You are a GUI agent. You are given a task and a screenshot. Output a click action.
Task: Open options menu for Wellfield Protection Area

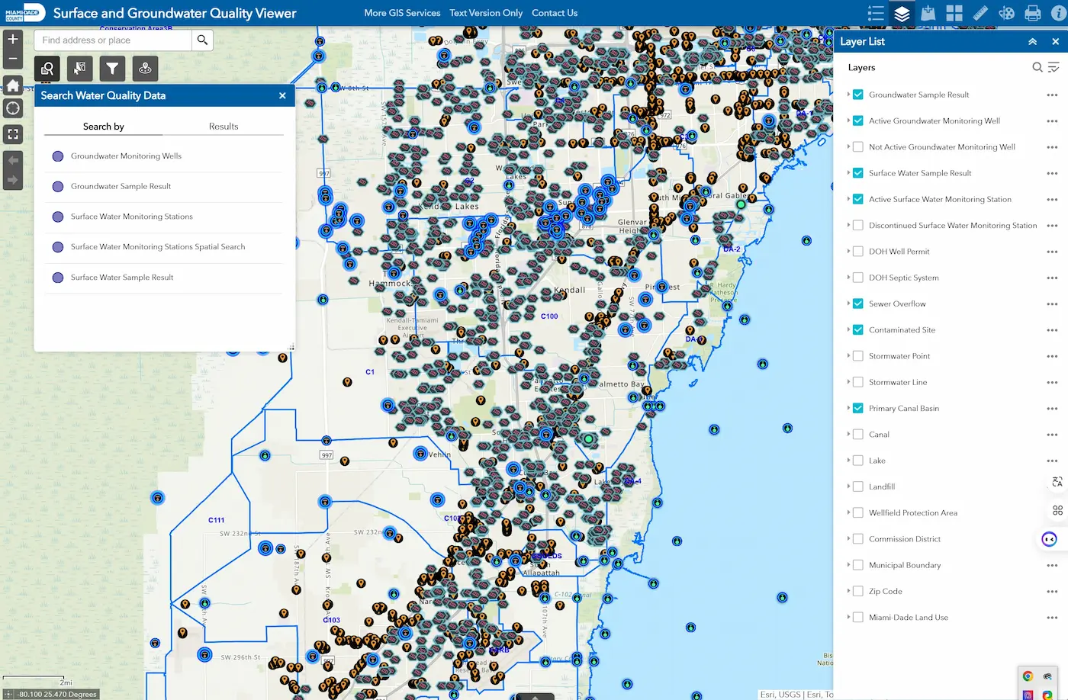tap(1052, 513)
